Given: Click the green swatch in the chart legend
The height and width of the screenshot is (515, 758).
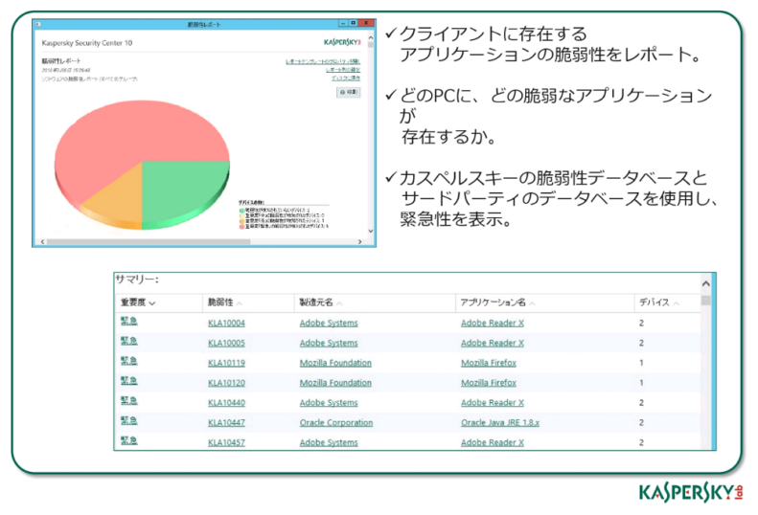Looking at the screenshot, I should coord(241,211).
